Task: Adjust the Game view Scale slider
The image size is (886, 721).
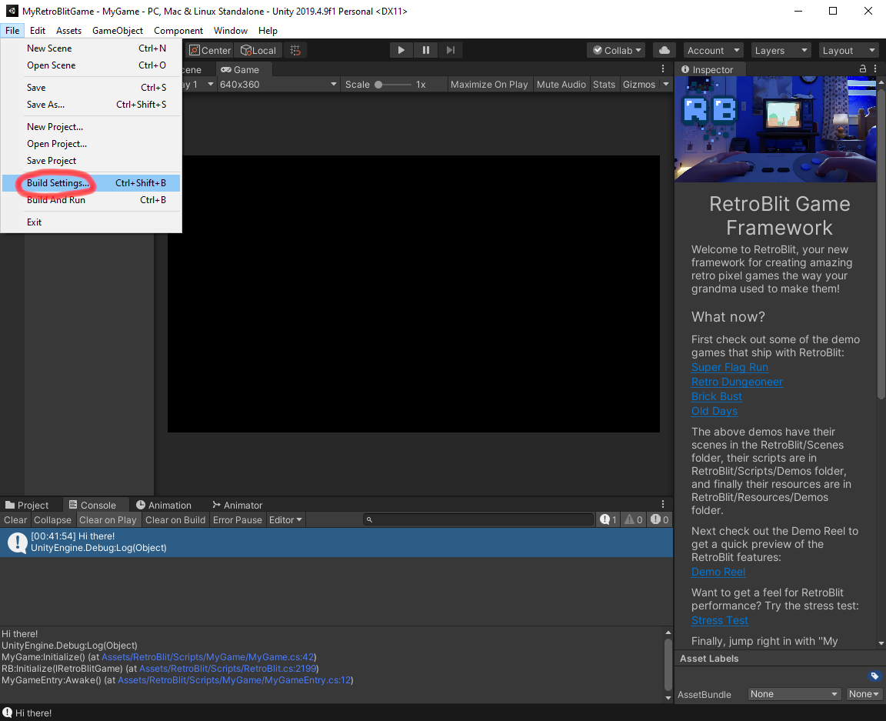Action: point(393,85)
